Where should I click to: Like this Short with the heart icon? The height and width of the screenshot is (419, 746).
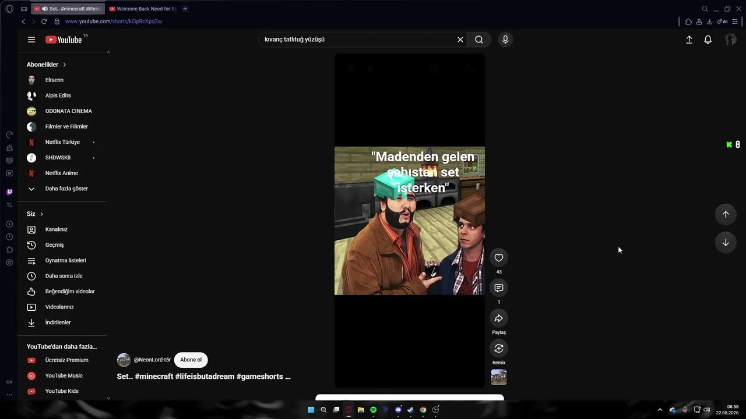[499, 258]
